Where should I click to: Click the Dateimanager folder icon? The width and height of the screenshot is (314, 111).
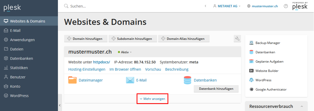pyautogui.click(x=72, y=80)
